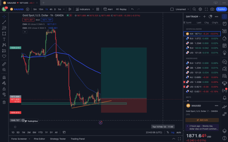Toggle stay in drawing mode

(x=4, y=83)
